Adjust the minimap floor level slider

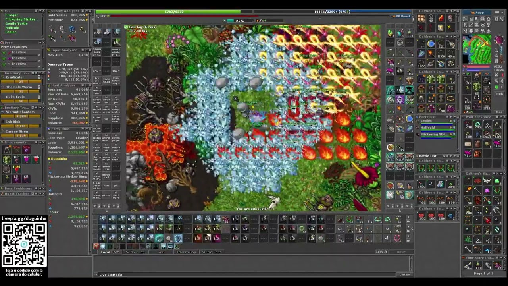pyautogui.click(x=501, y=54)
